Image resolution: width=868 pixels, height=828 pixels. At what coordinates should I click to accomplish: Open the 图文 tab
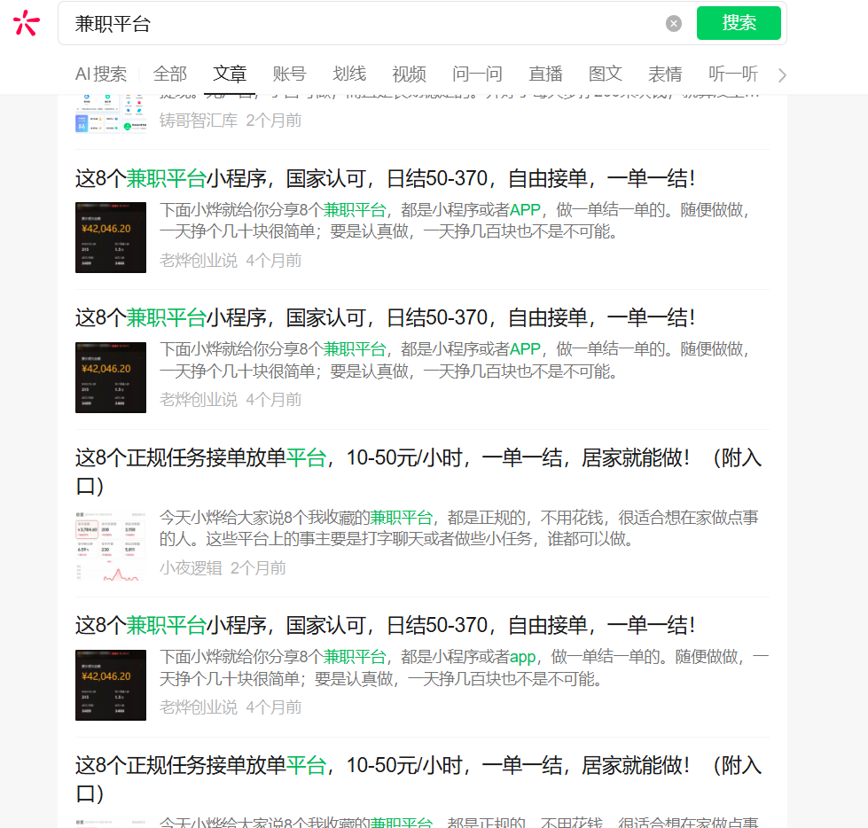(605, 74)
